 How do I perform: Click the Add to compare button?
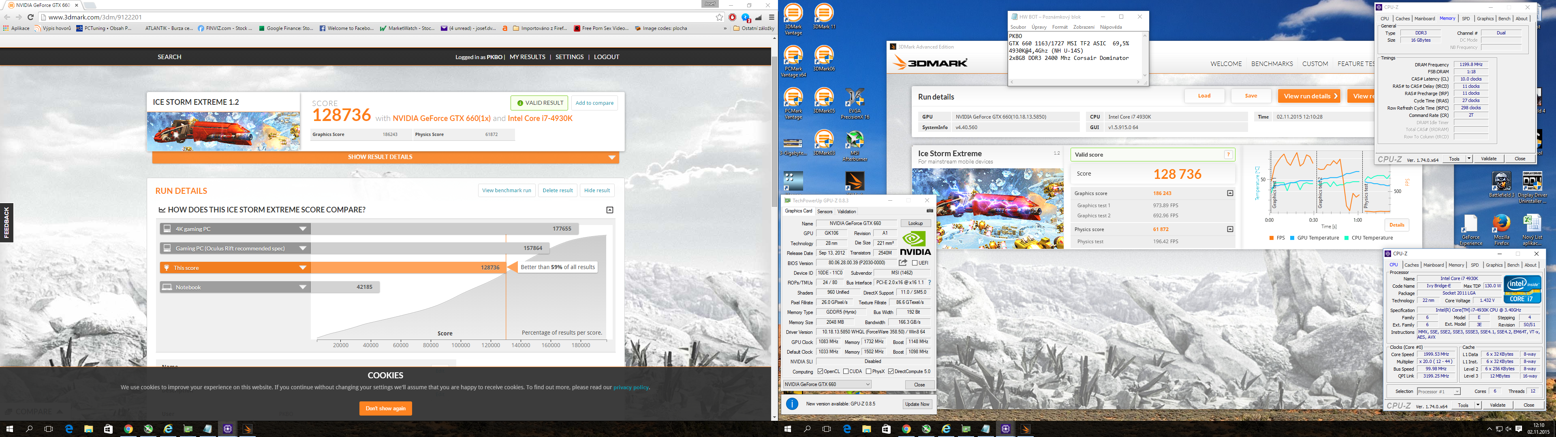pos(594,103)
